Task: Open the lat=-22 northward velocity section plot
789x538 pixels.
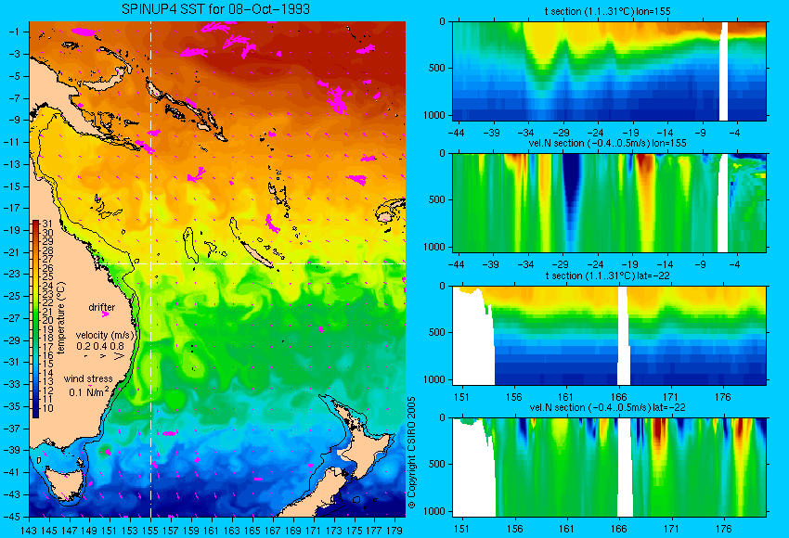Action: click(609, 468)
